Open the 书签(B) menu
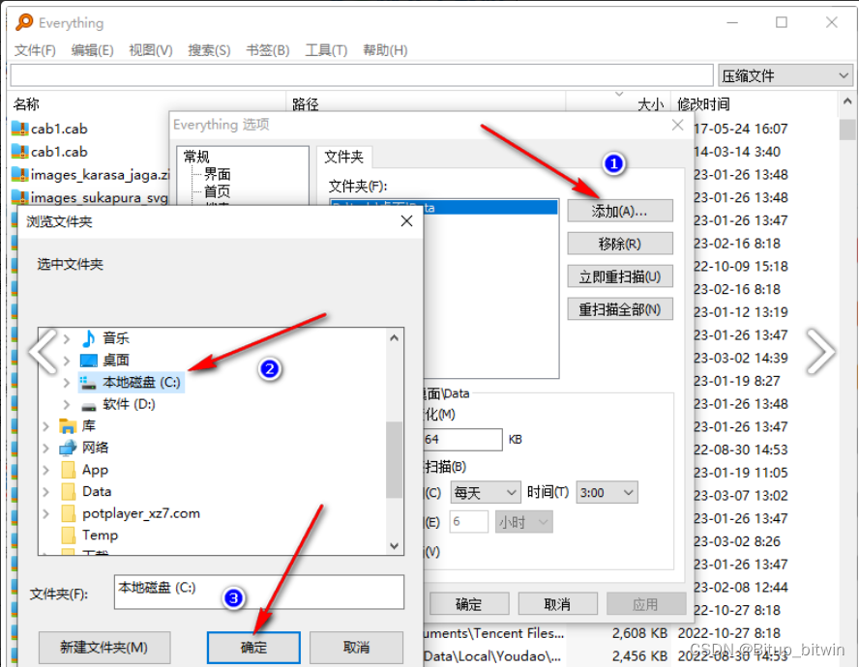 pos(268,50)
